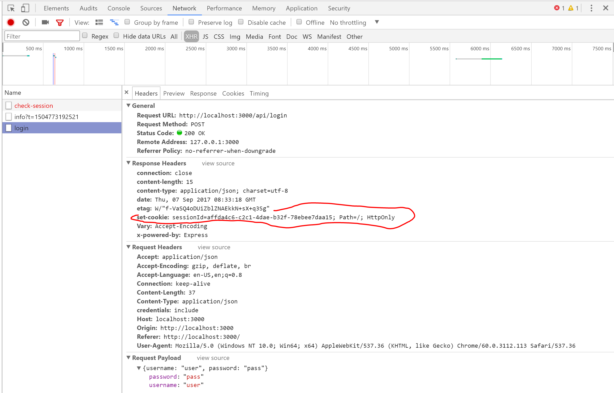Click the Name column header
614x393 pixels.
coord(62,93)
